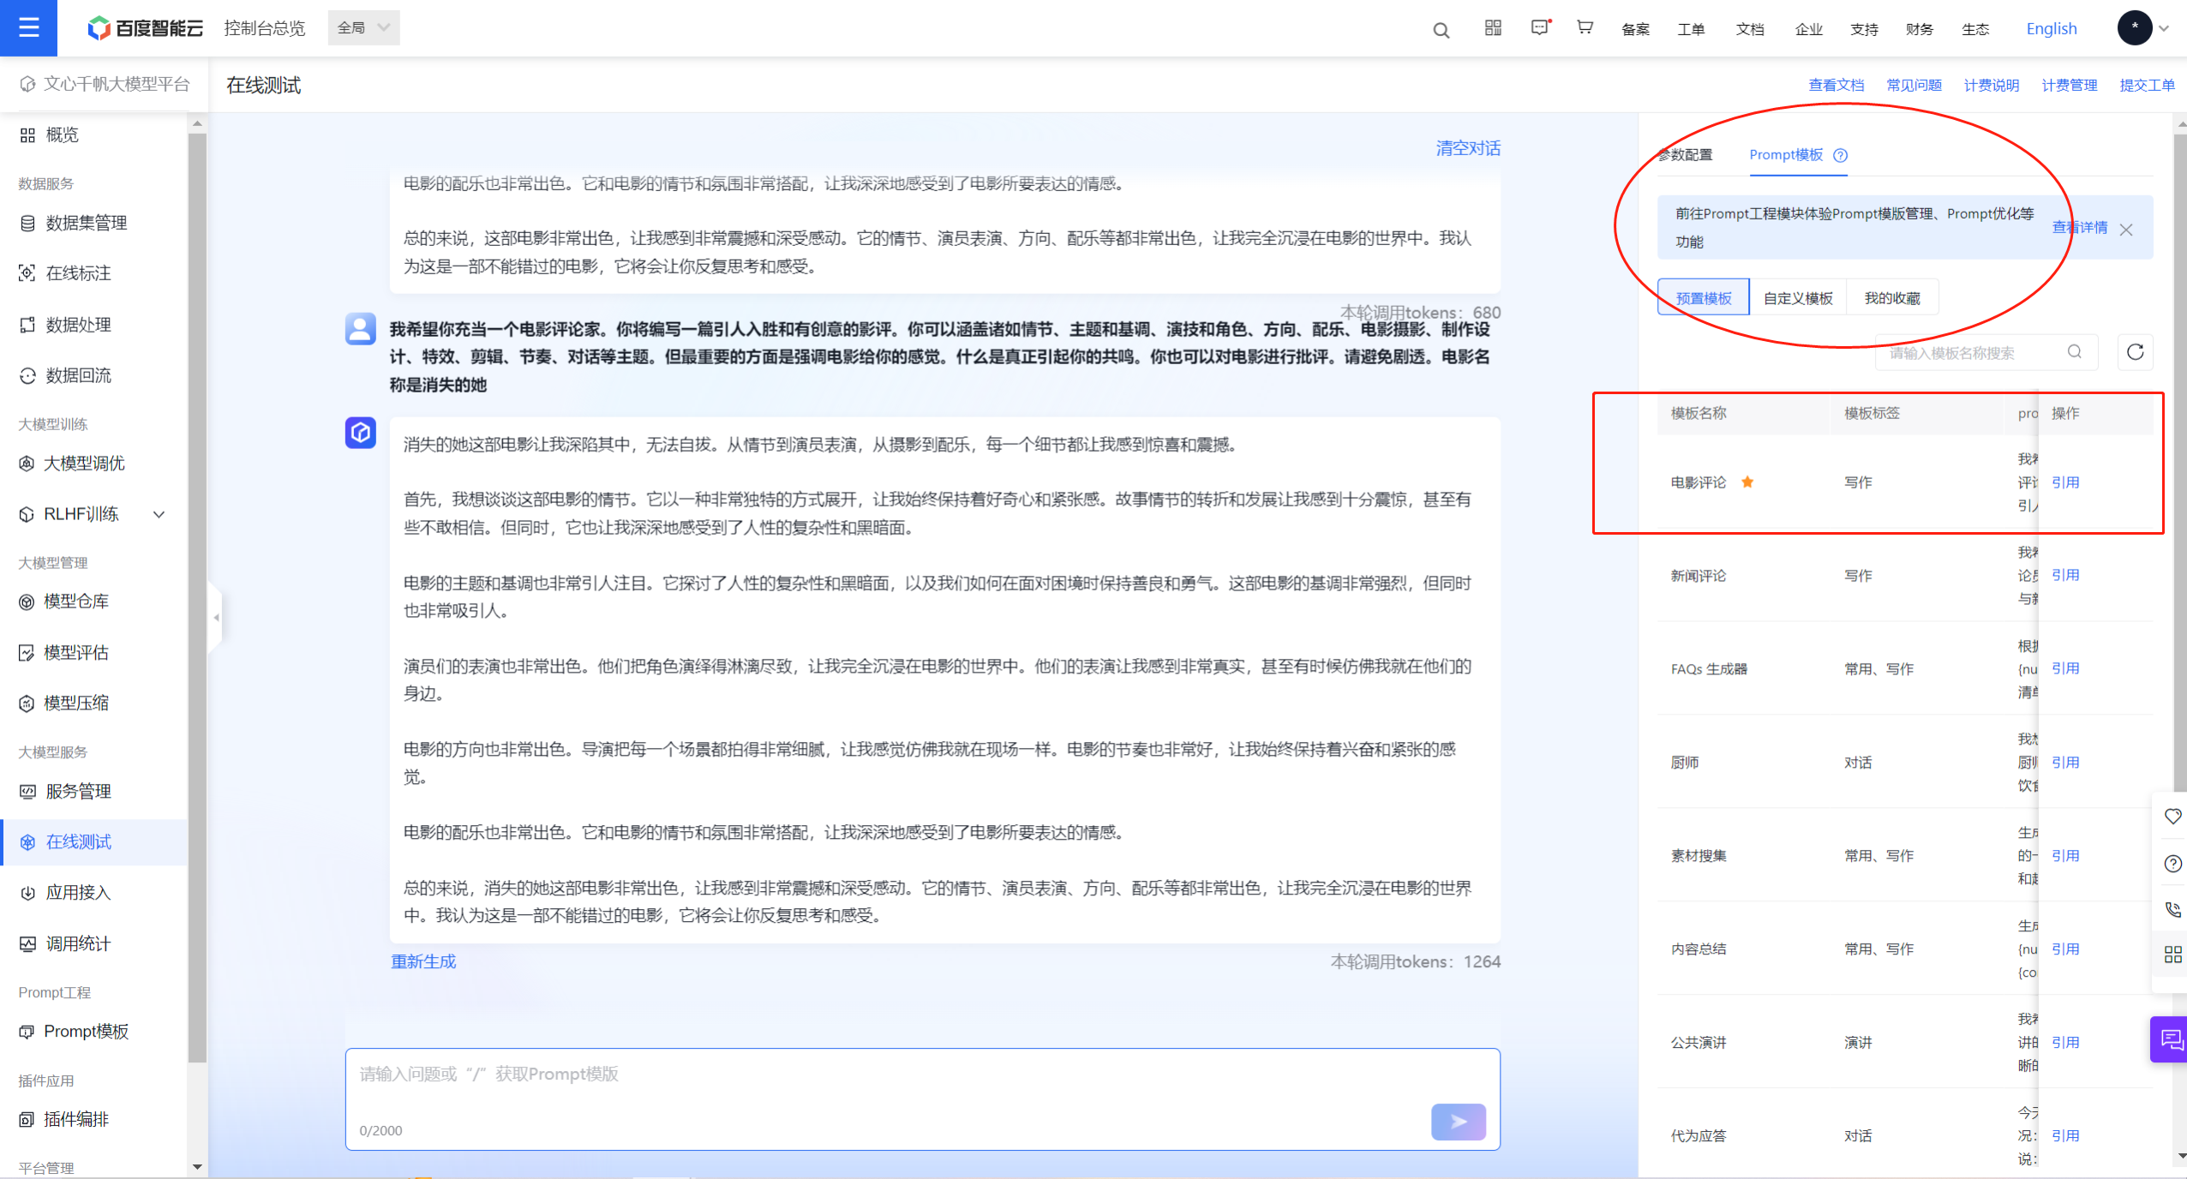The width and height of the screenshot is (2187, 1179).
Task: Expand the RLHF训练 sidebar group
Action: (x=94, y=514)
